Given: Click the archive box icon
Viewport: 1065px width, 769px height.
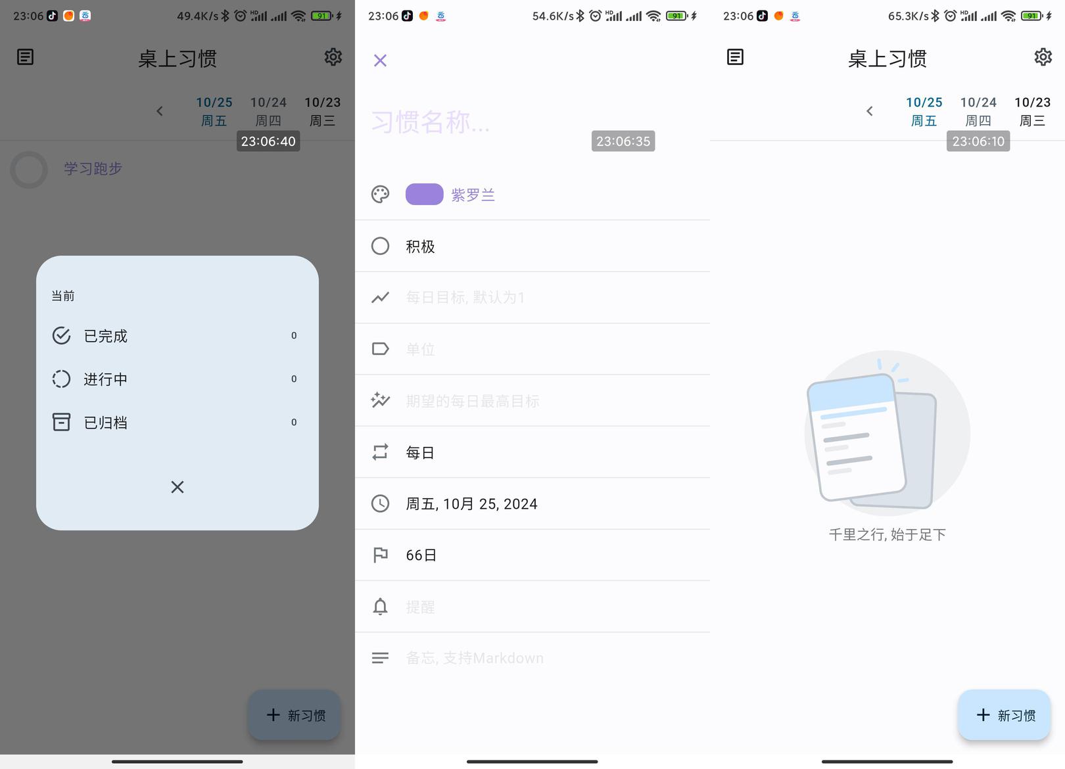Looking at the screenshot, I should point(61,422).
